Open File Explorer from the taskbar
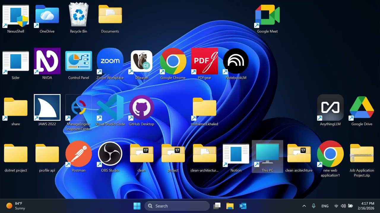 tap(230, 206)
